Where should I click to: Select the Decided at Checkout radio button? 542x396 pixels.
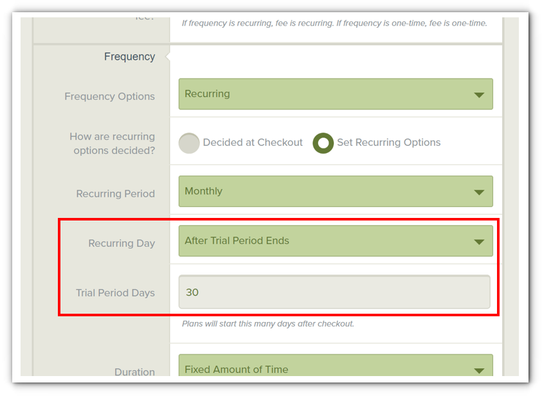coord(189,143)
